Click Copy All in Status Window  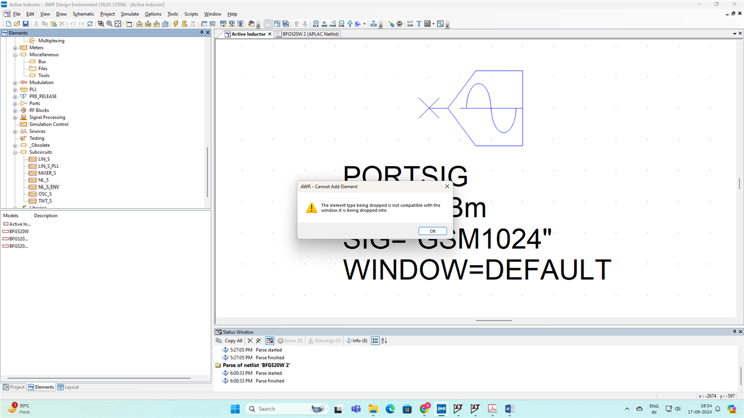(x=230, y=341)
